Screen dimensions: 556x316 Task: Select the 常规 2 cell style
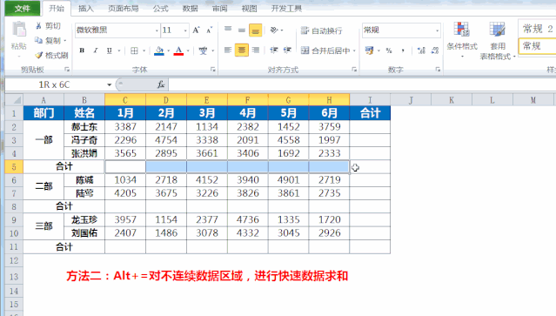tap(537, 29)
